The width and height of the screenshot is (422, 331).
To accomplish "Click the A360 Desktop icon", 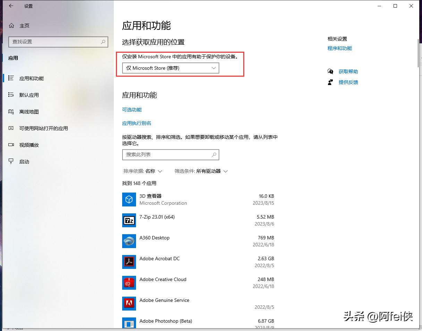I will coord(129,241).
